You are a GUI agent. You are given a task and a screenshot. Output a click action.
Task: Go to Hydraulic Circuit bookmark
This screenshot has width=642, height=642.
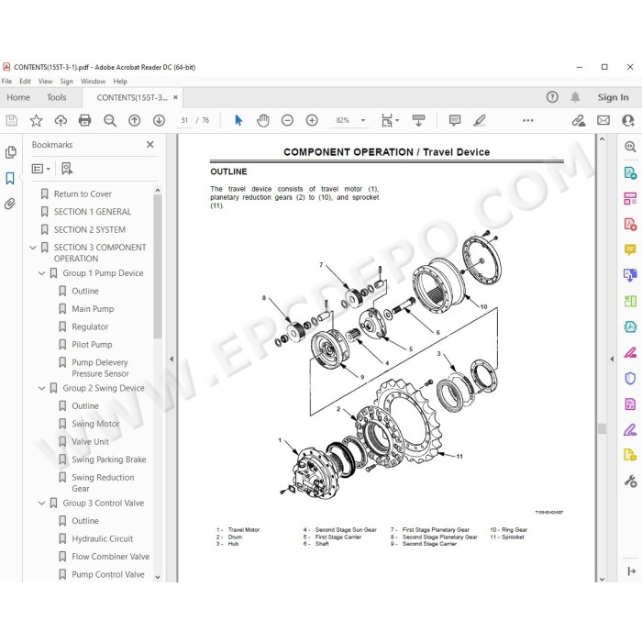103,539
